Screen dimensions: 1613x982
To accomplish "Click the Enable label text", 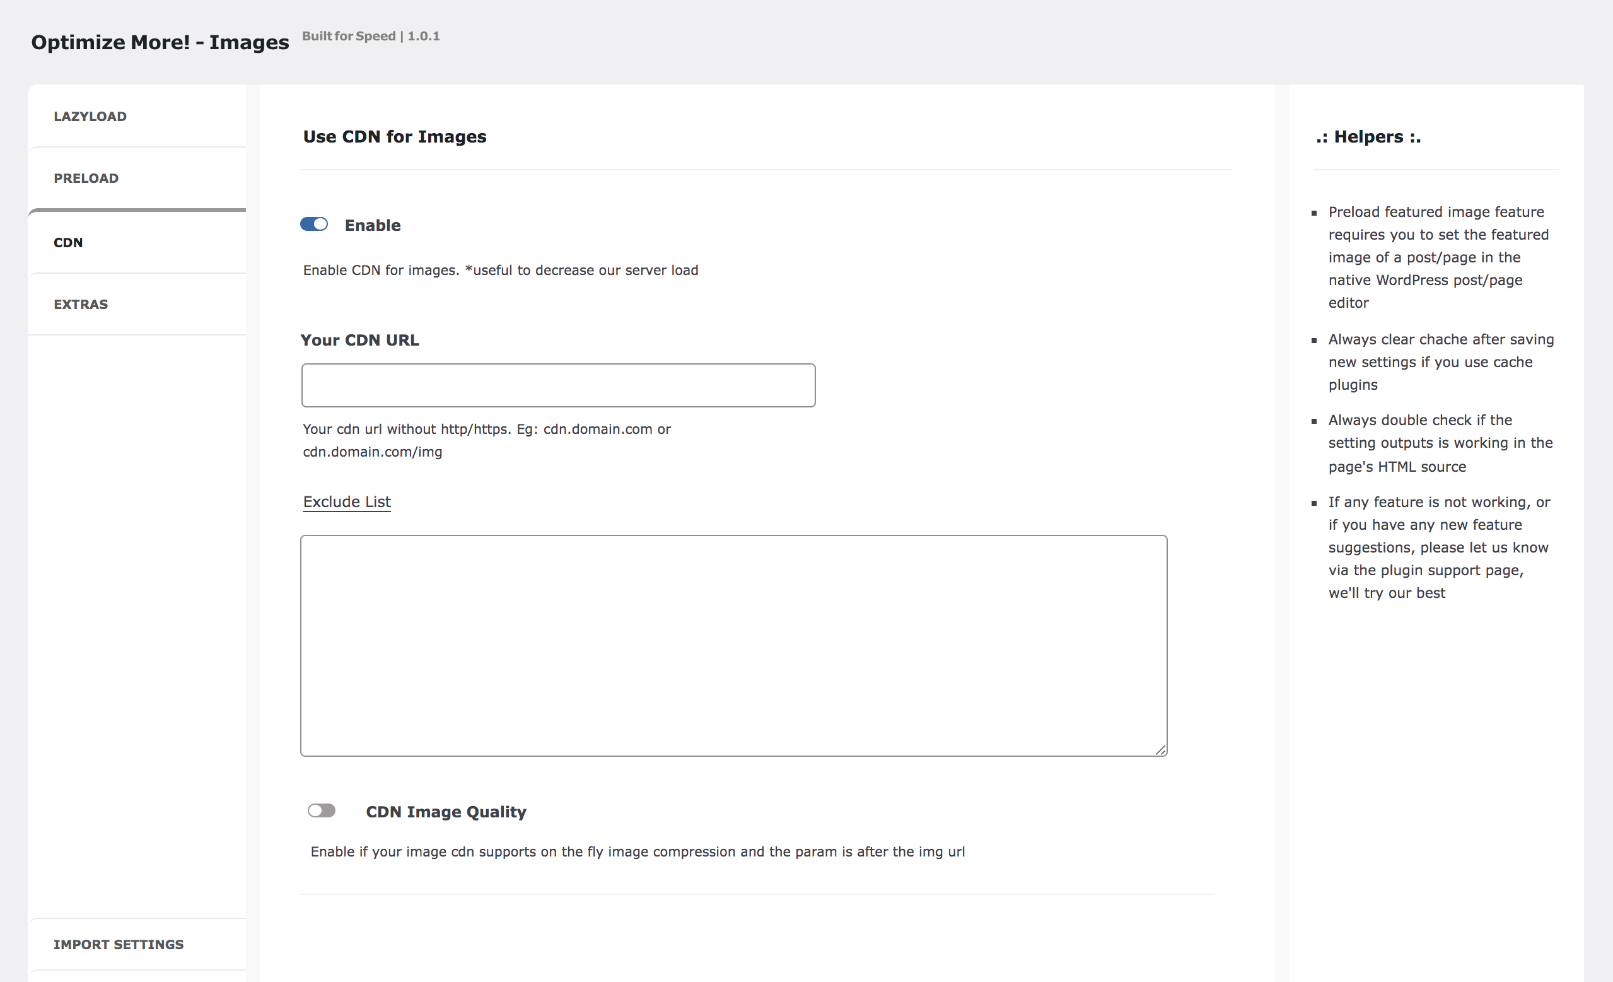I will (373, 225).
